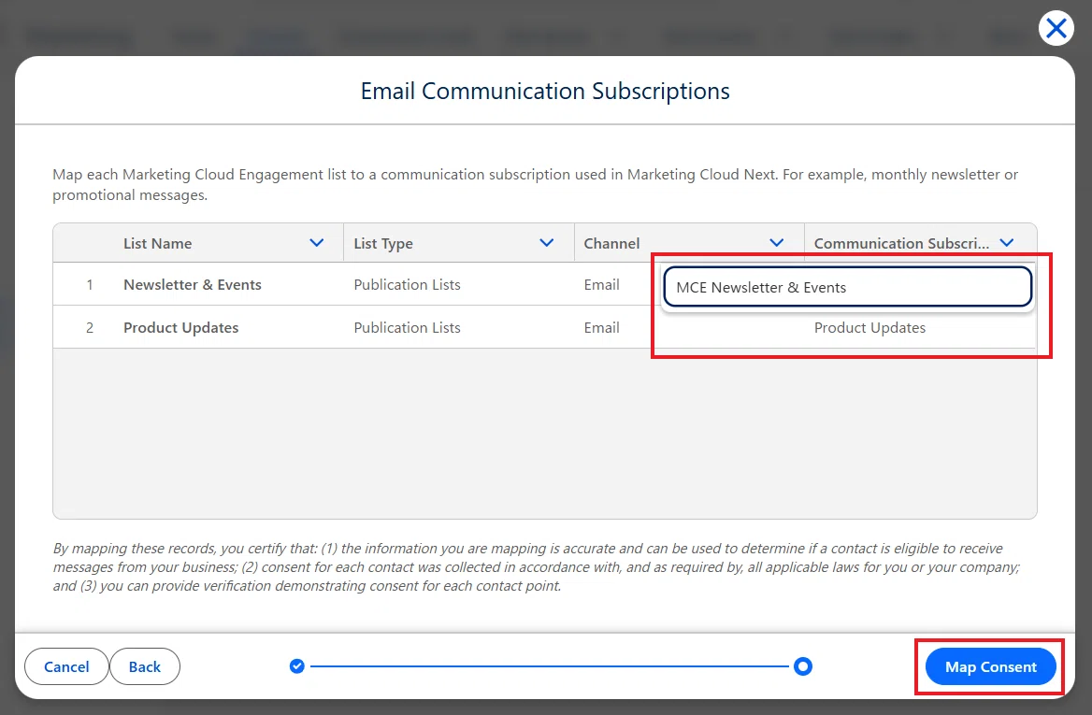Click Publication Lists in the Product Updates row
Viewport: 1092px width, 715px height.
407,328
